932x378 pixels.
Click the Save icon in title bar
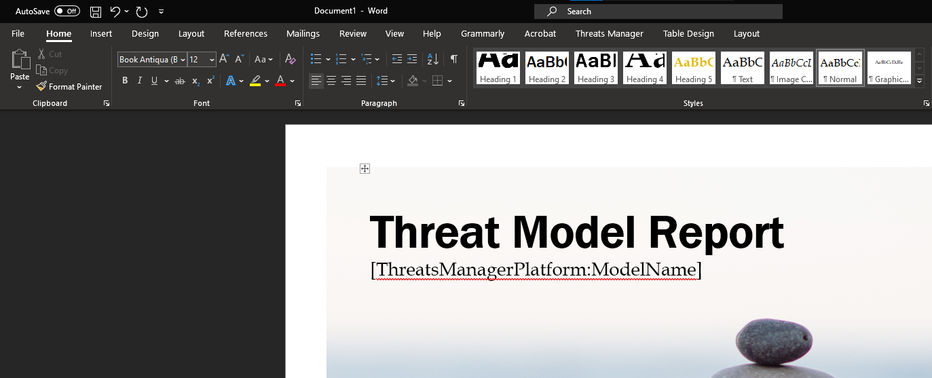96,12
